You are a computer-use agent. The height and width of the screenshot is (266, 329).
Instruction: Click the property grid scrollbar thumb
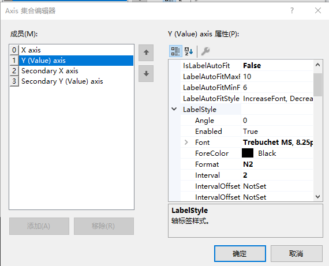(x=317, y=85)
